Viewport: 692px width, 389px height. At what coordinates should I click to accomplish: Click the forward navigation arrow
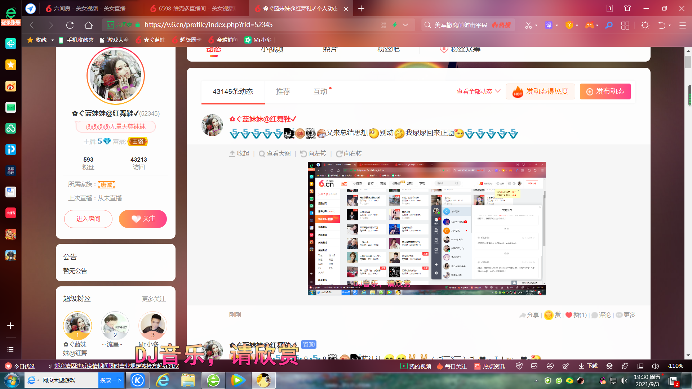click(x=51, y=25)
